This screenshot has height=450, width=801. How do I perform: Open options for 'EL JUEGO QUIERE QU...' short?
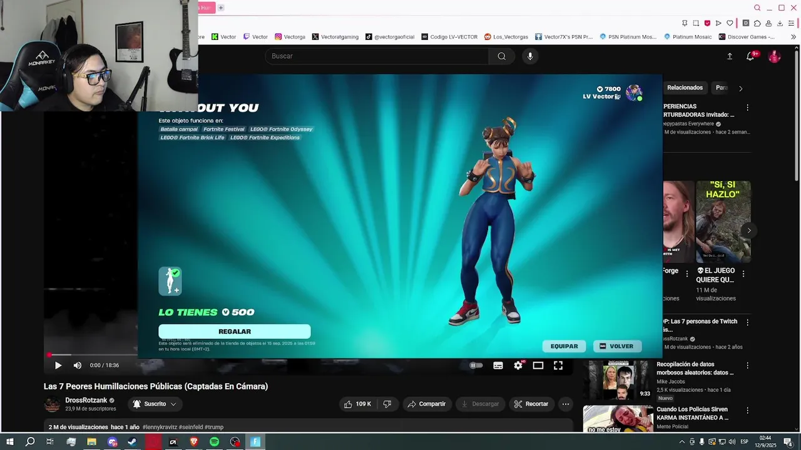pyautogui.click(x=743, y=274)
